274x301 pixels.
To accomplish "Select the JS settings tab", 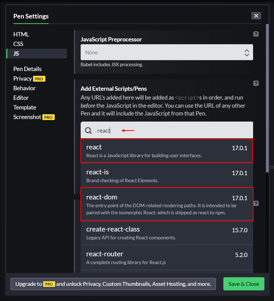I will coord(37,54).
